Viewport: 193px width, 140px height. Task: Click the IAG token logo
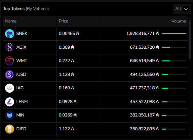[x=10, y=88]
